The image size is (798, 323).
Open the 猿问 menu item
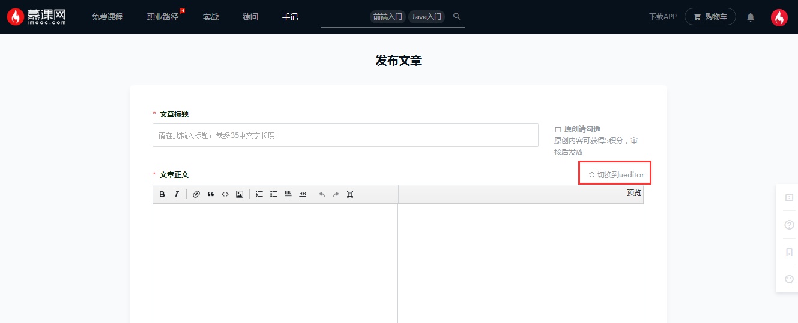pyautogui.click(x=250, y=17)
